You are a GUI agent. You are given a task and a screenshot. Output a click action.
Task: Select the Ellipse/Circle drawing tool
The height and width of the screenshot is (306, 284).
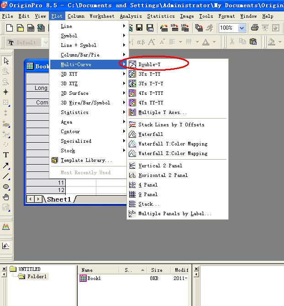click(x=6, y=187)
